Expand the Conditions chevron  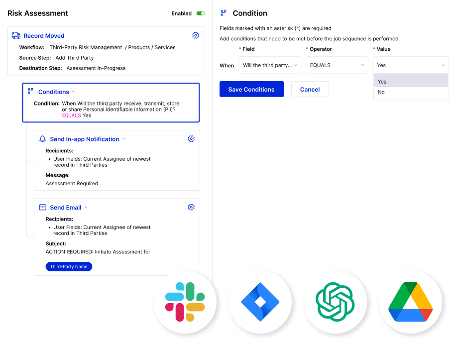[73, 92]
